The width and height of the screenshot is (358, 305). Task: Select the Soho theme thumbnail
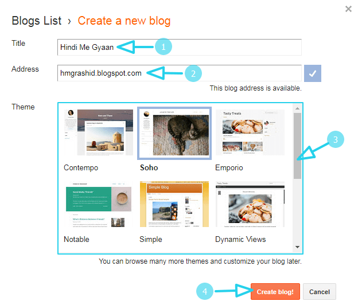point(174,133)
